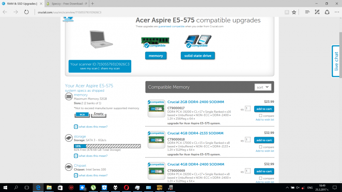Click the solid state drive button
This screenshot has height=192, width=342.
click(x=198, y=56)
